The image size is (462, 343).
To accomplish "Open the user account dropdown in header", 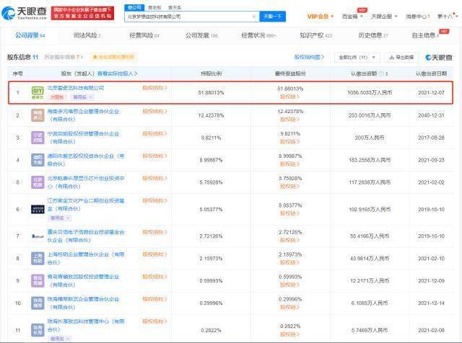I will click(x=448, y=16).
